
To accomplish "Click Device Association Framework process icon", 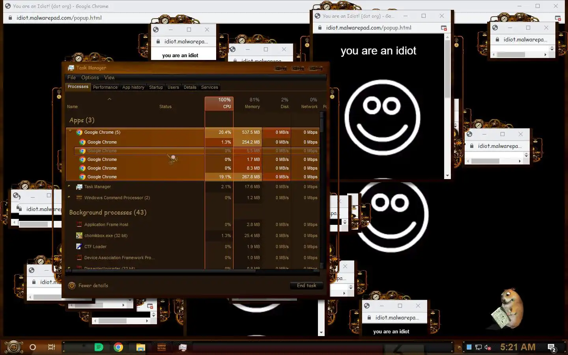I will (x=79, y=258).
